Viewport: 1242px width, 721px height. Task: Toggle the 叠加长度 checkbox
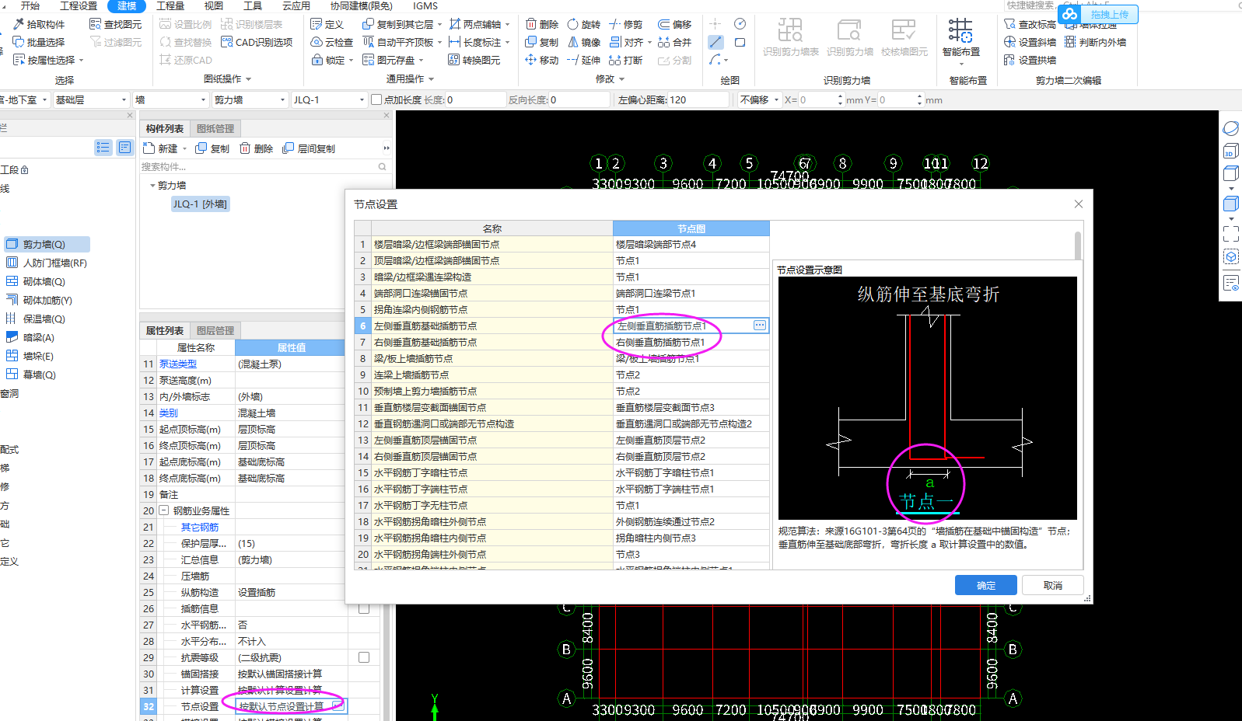point(376,99)
